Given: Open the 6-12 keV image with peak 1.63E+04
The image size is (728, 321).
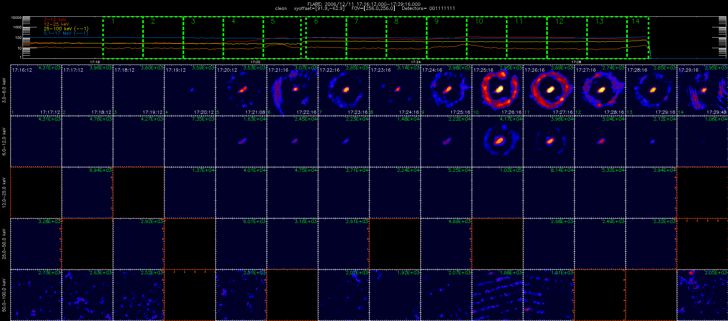Looking at the screenshot, I should click(241, 141).
